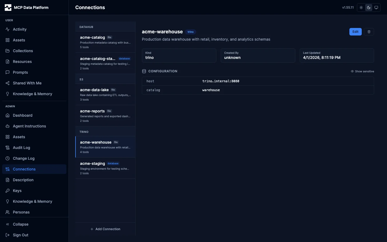Select dark theme moon icon
The image size is (387, 242).
tap(369, 8)
